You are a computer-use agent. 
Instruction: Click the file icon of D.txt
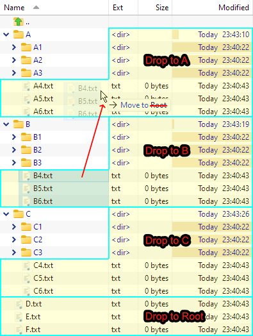click(19, 305)
